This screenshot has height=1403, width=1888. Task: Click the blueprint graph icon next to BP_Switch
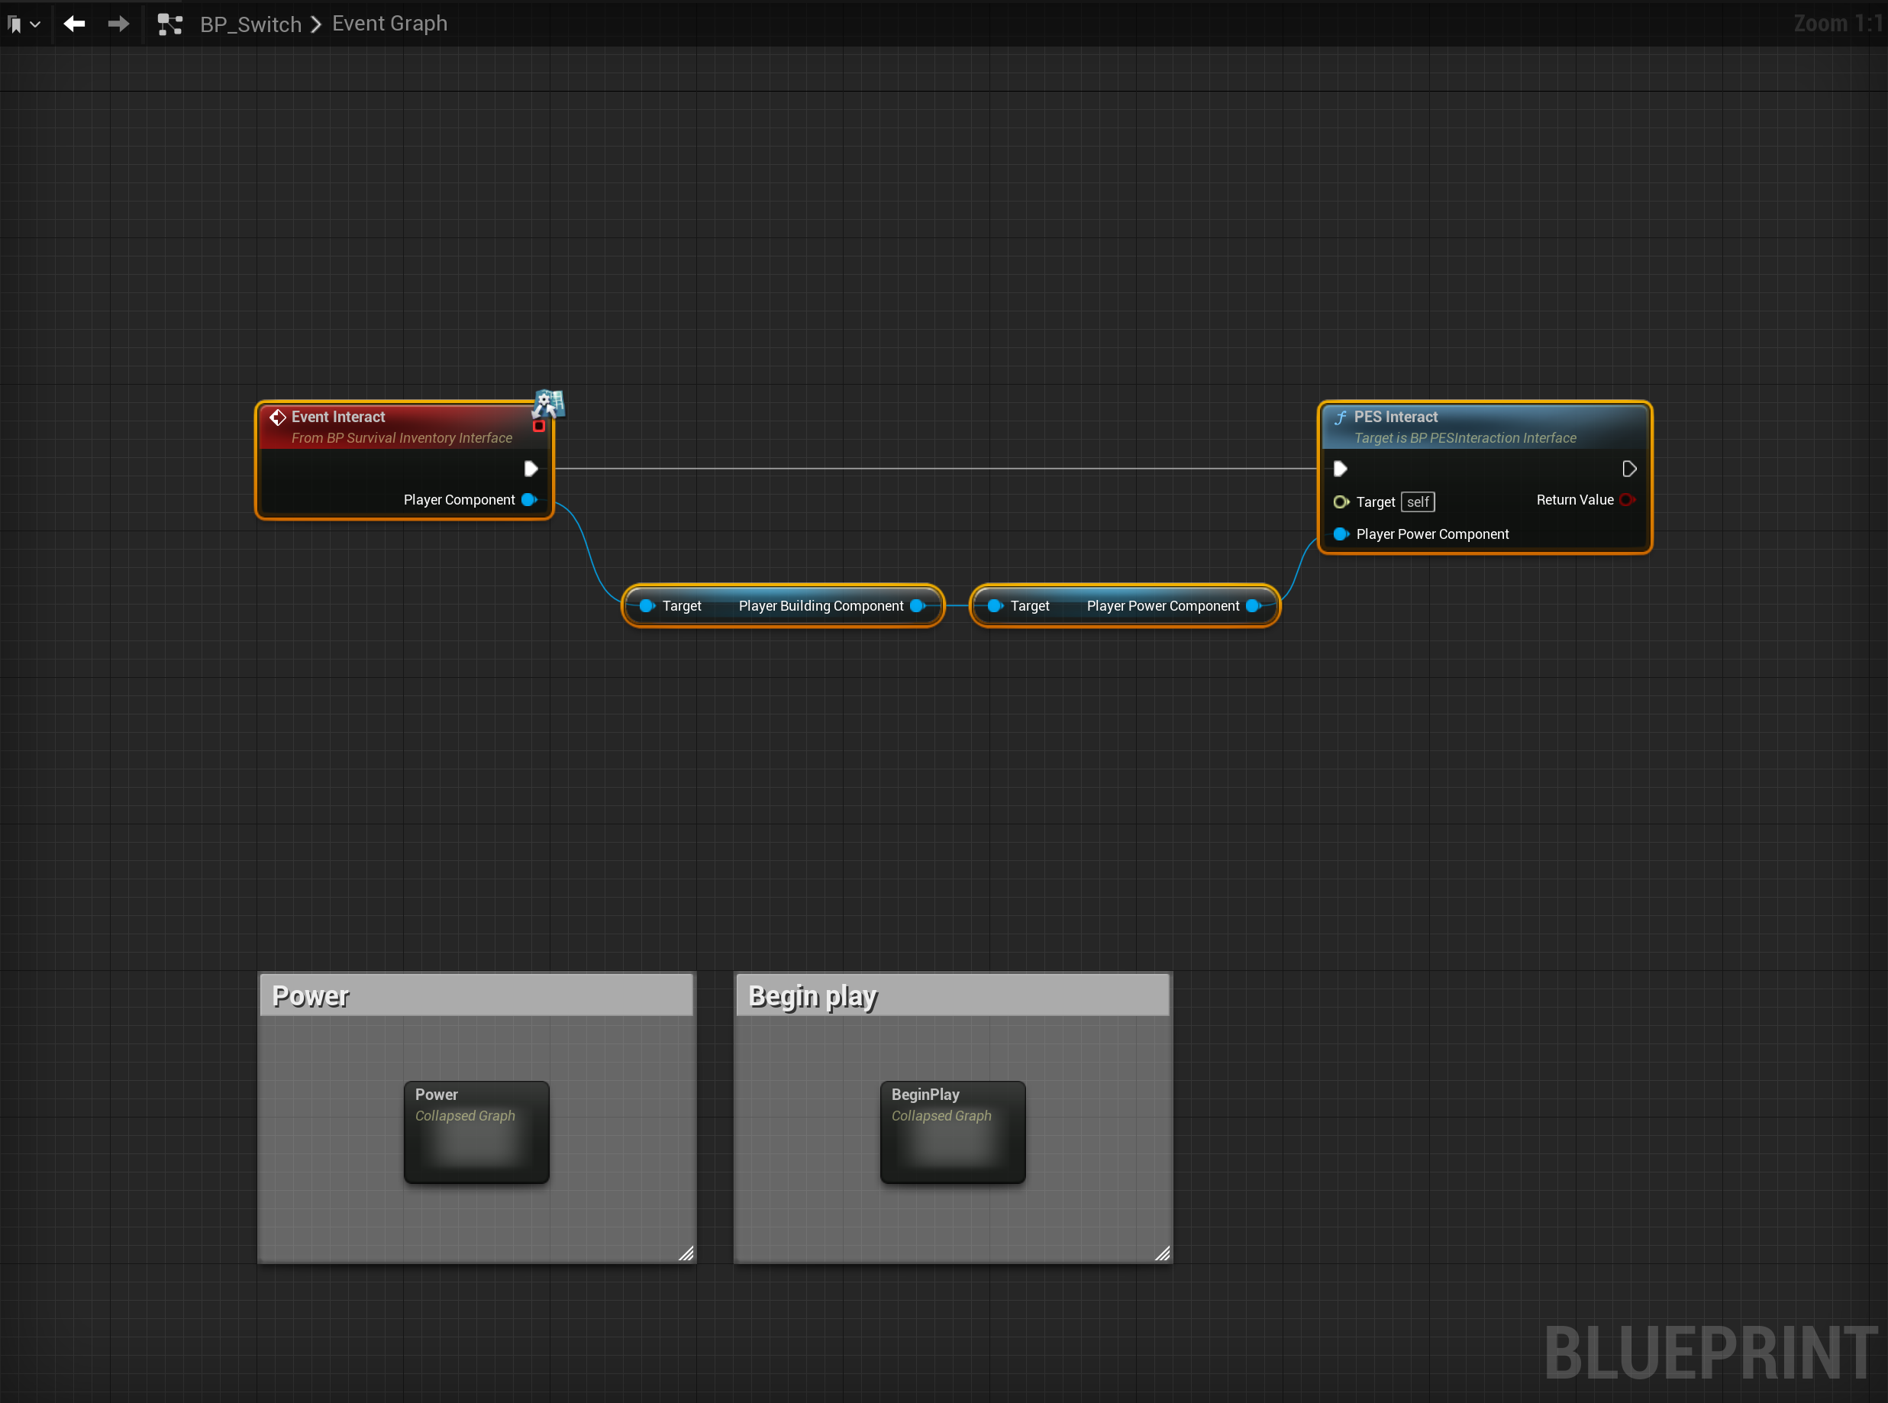[x=169, y=24]
